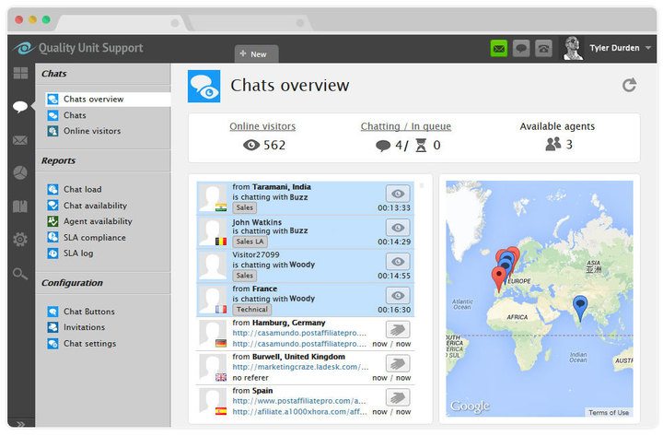The image size is (663, 436).
Task: Open the map Terms of Use link
Action: click(x=609, y=412)
